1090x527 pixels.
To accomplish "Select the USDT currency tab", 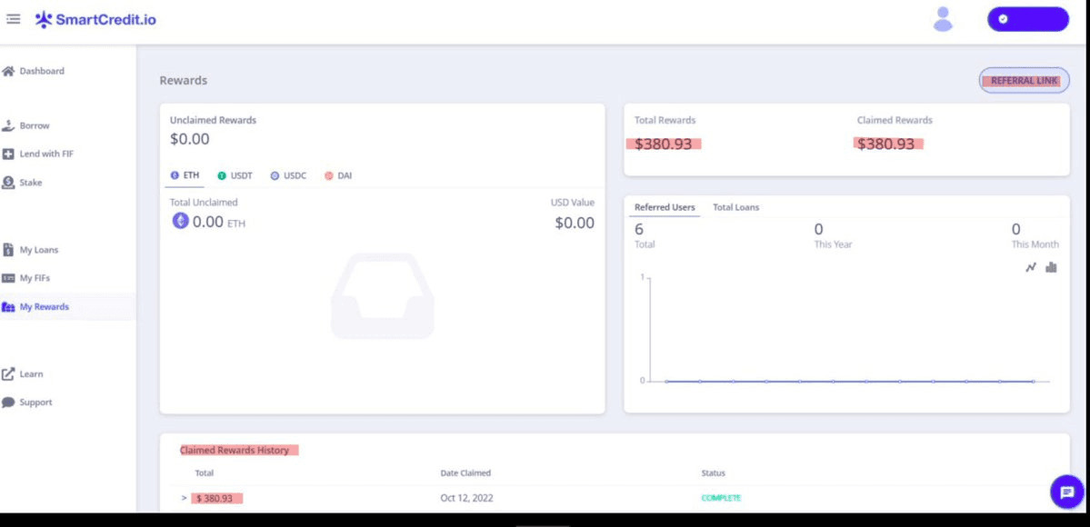I will pyautogui.click(x=235, y=176).
